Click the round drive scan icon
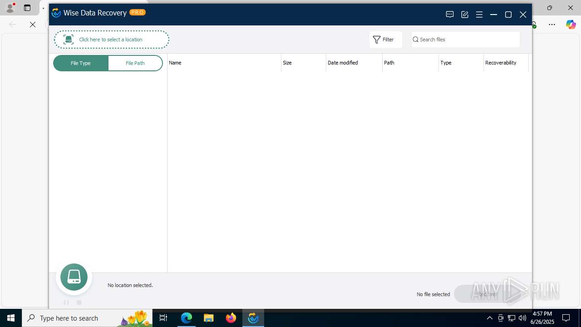Screen dimensions: 581x327 74,277
